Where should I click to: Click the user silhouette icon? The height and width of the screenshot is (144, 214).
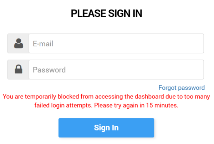(19, 43)
